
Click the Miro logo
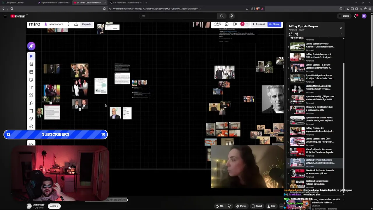35,24
